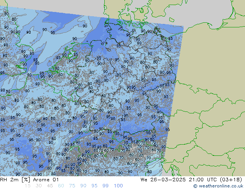The height and width of the screenshot is (189, 245).
Task: Click the legend value 75
Action: [x=72, y=186]
